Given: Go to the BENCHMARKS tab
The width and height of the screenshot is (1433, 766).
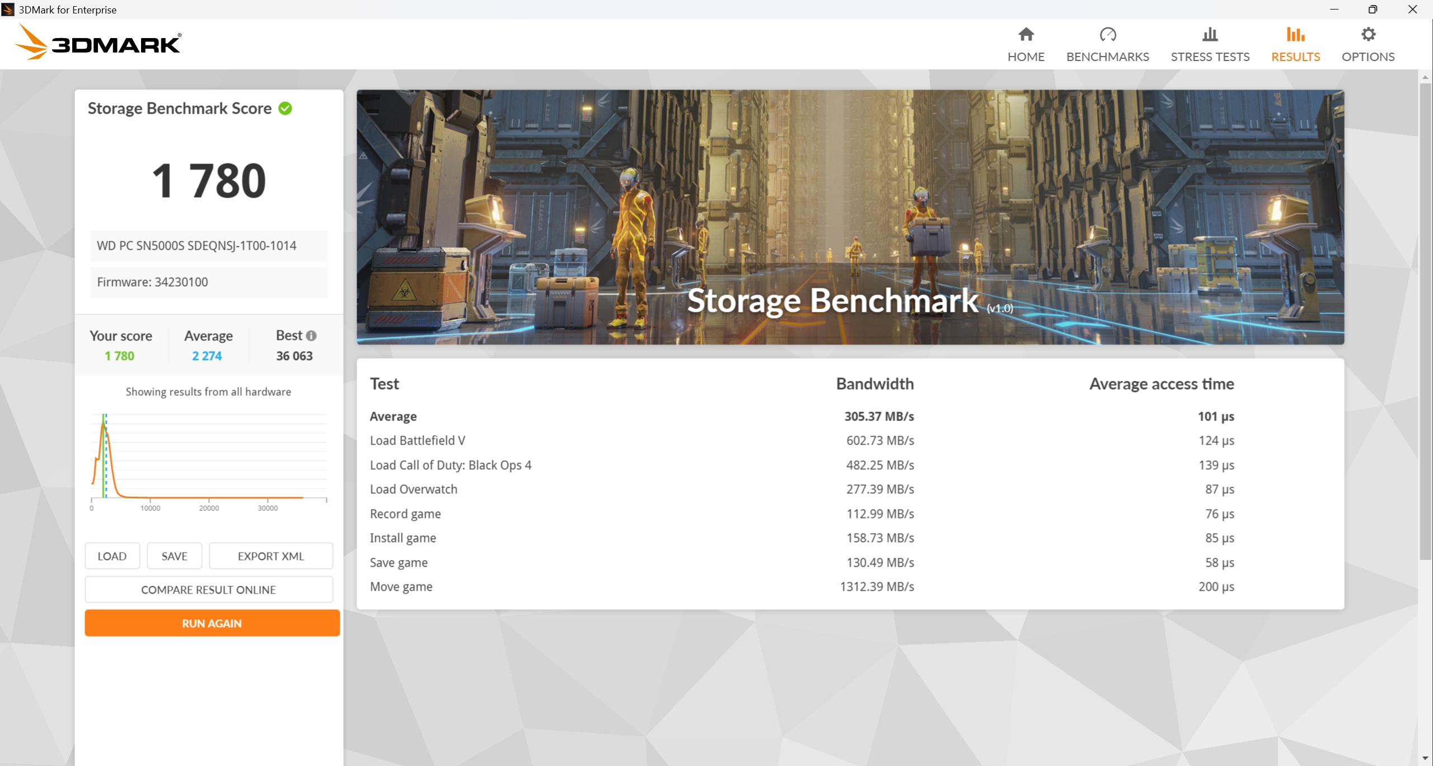Looking at the screenshot, I should pyautogui.click(x=1107, y=57).
